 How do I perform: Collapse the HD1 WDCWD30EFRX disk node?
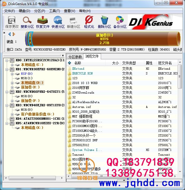pyautogui.click(x=7, y=69)
